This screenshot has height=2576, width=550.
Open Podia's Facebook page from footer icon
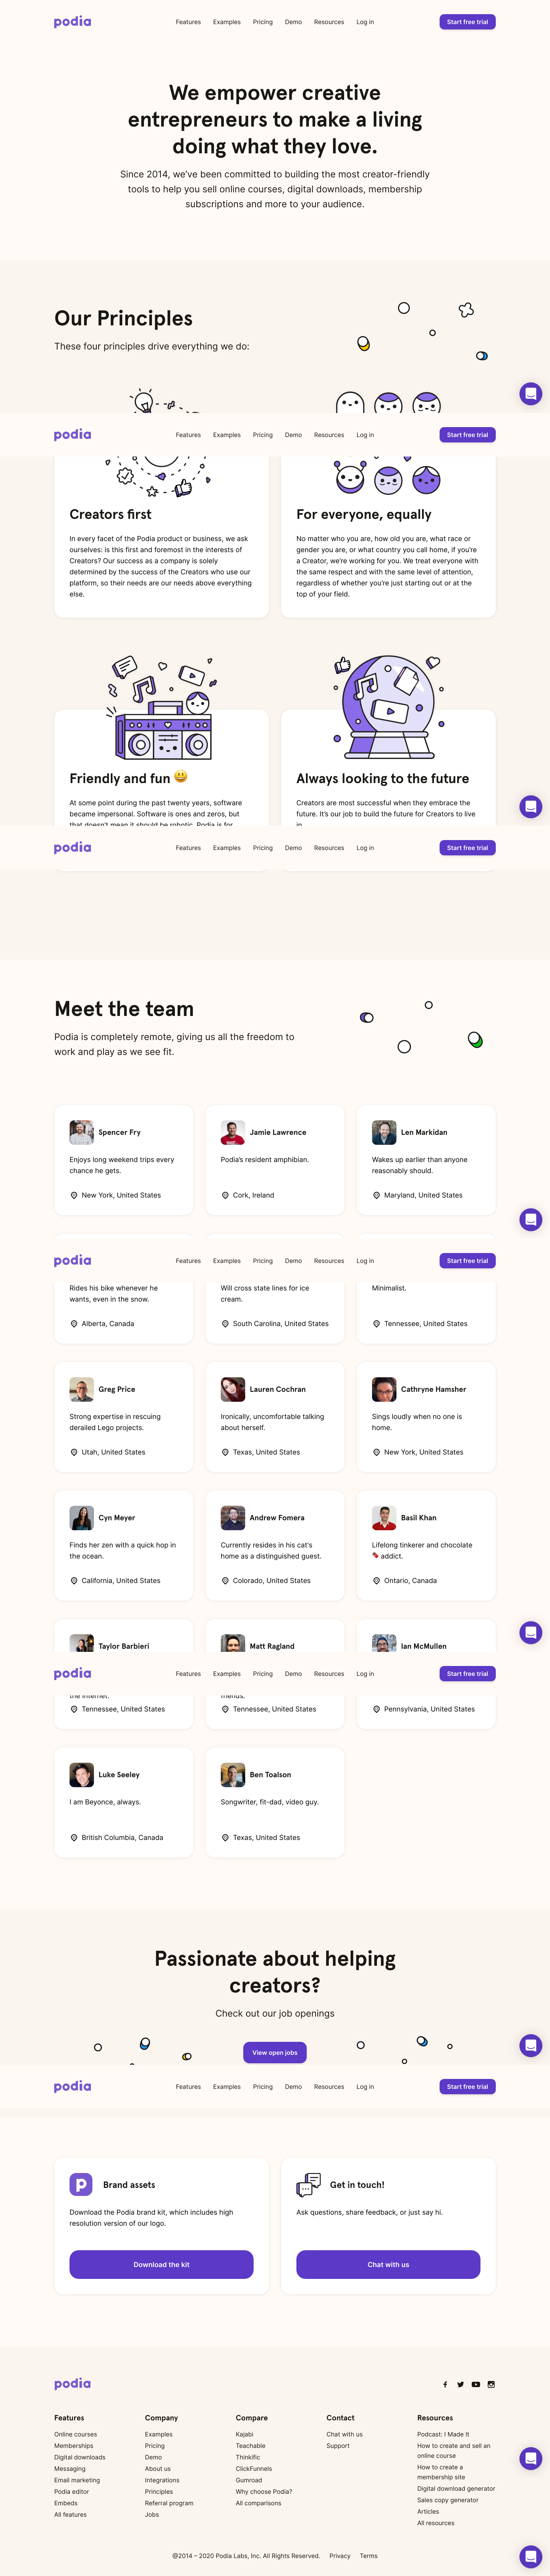[x=445, y=2384]
